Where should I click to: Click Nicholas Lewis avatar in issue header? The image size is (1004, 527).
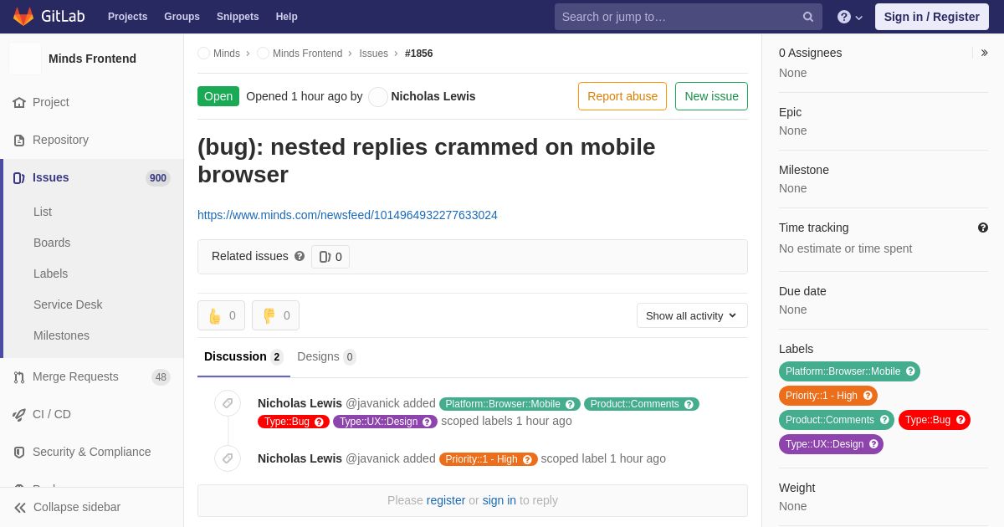pyautogui.click(x=378, y=97)
